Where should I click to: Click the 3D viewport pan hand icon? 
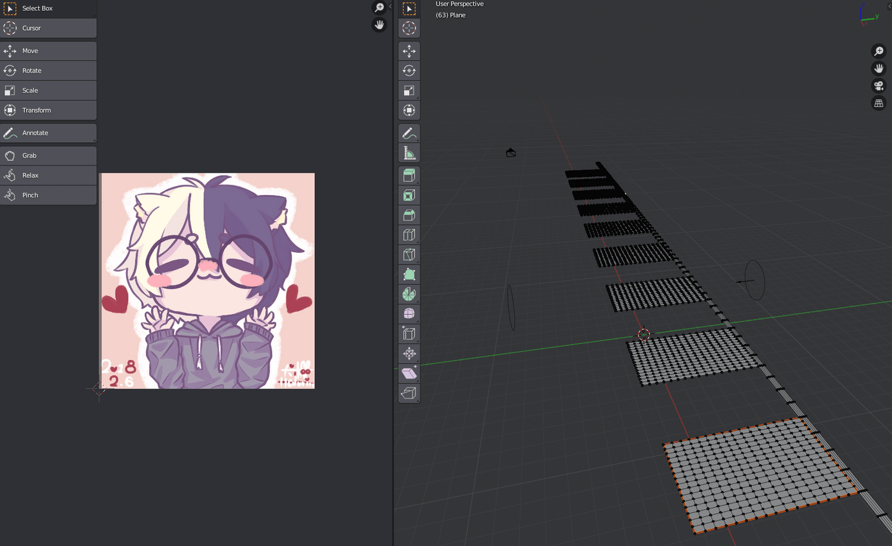click(879, 68)
